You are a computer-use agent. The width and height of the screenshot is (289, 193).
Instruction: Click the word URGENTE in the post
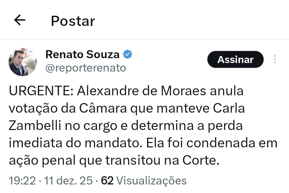click(40, 91)
